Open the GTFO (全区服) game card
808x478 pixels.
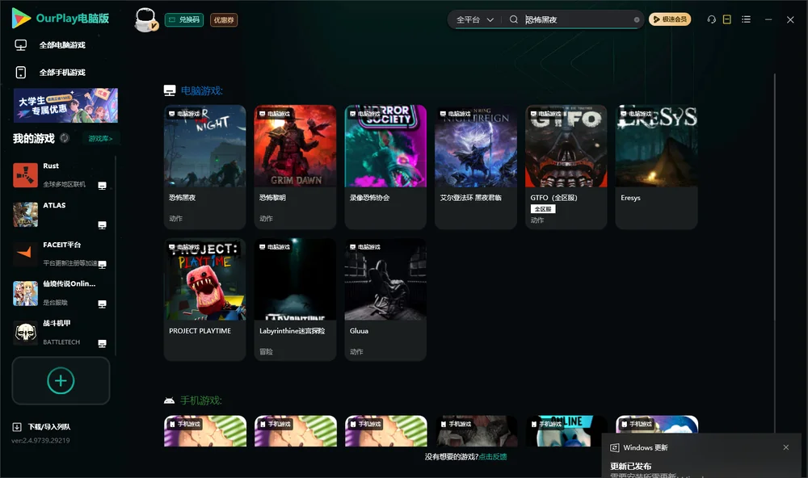coord(566,167)
